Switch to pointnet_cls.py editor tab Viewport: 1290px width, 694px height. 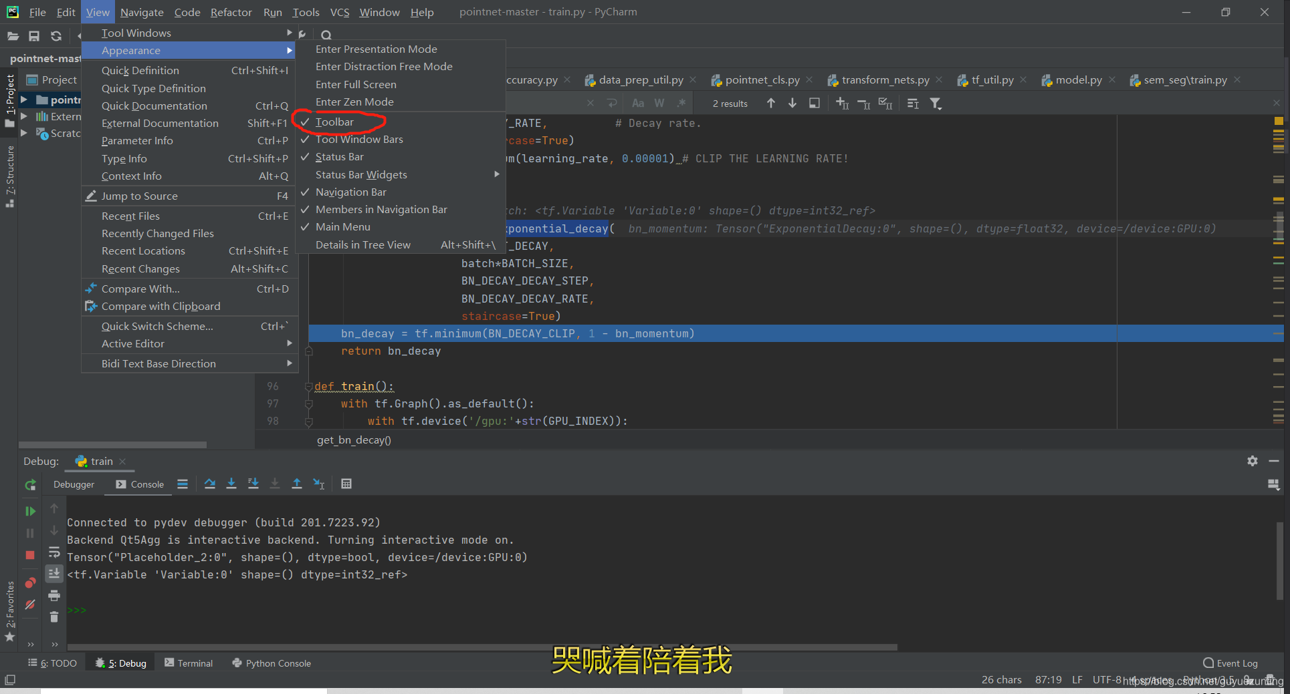[762, 79]
